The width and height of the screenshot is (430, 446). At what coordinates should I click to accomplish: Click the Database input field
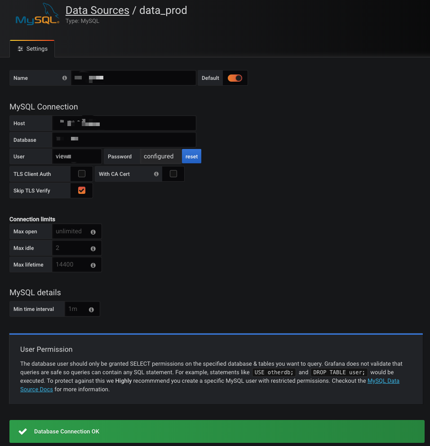124,140
